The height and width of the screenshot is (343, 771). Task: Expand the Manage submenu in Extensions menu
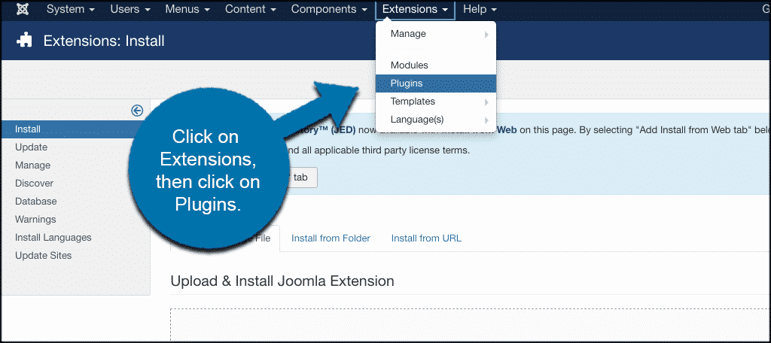[436, 34]
